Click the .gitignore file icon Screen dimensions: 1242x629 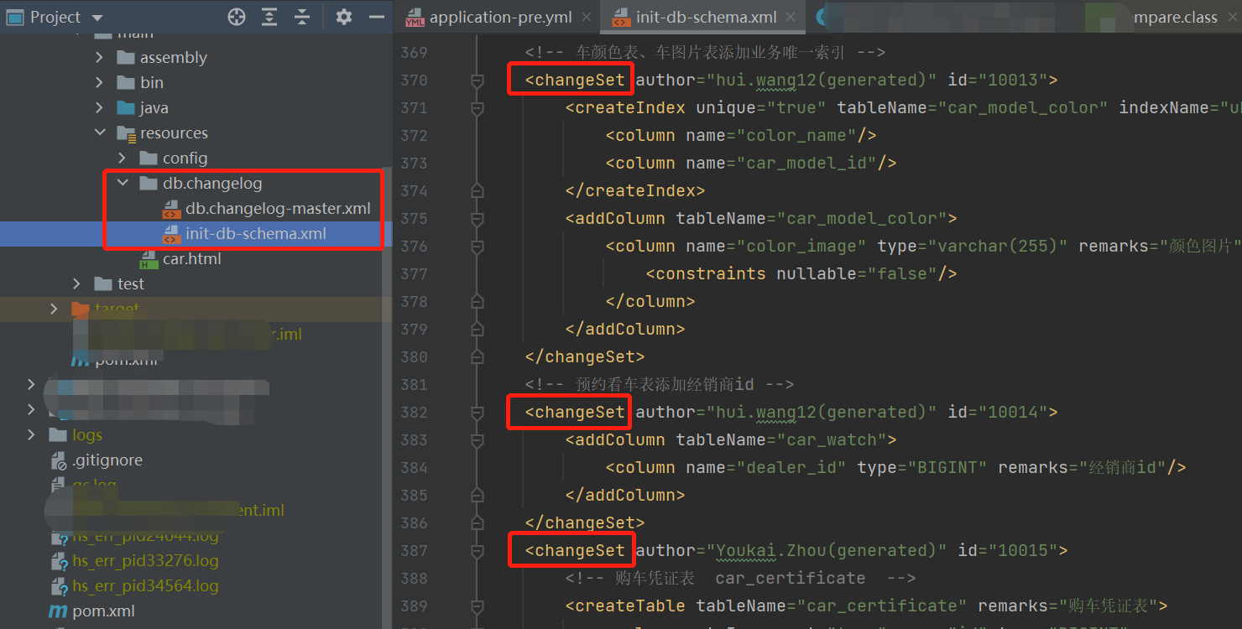click(60, 460)
